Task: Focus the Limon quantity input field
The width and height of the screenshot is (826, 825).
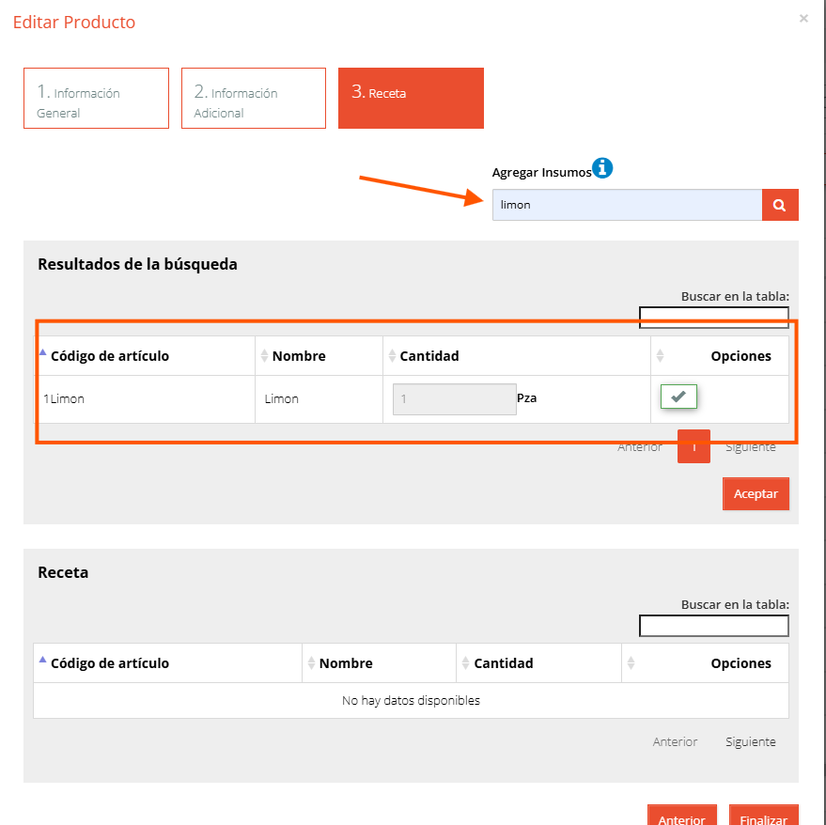Action: [454, 399]
